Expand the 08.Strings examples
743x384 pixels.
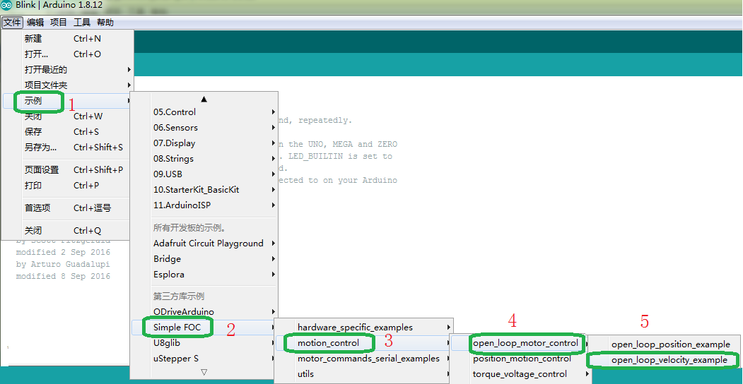[204, 159]
